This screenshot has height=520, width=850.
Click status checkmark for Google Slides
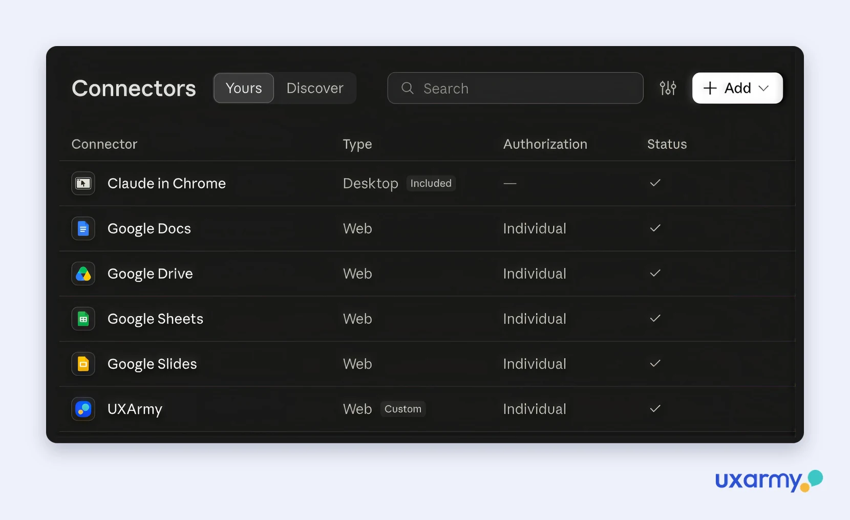[655, 363]
